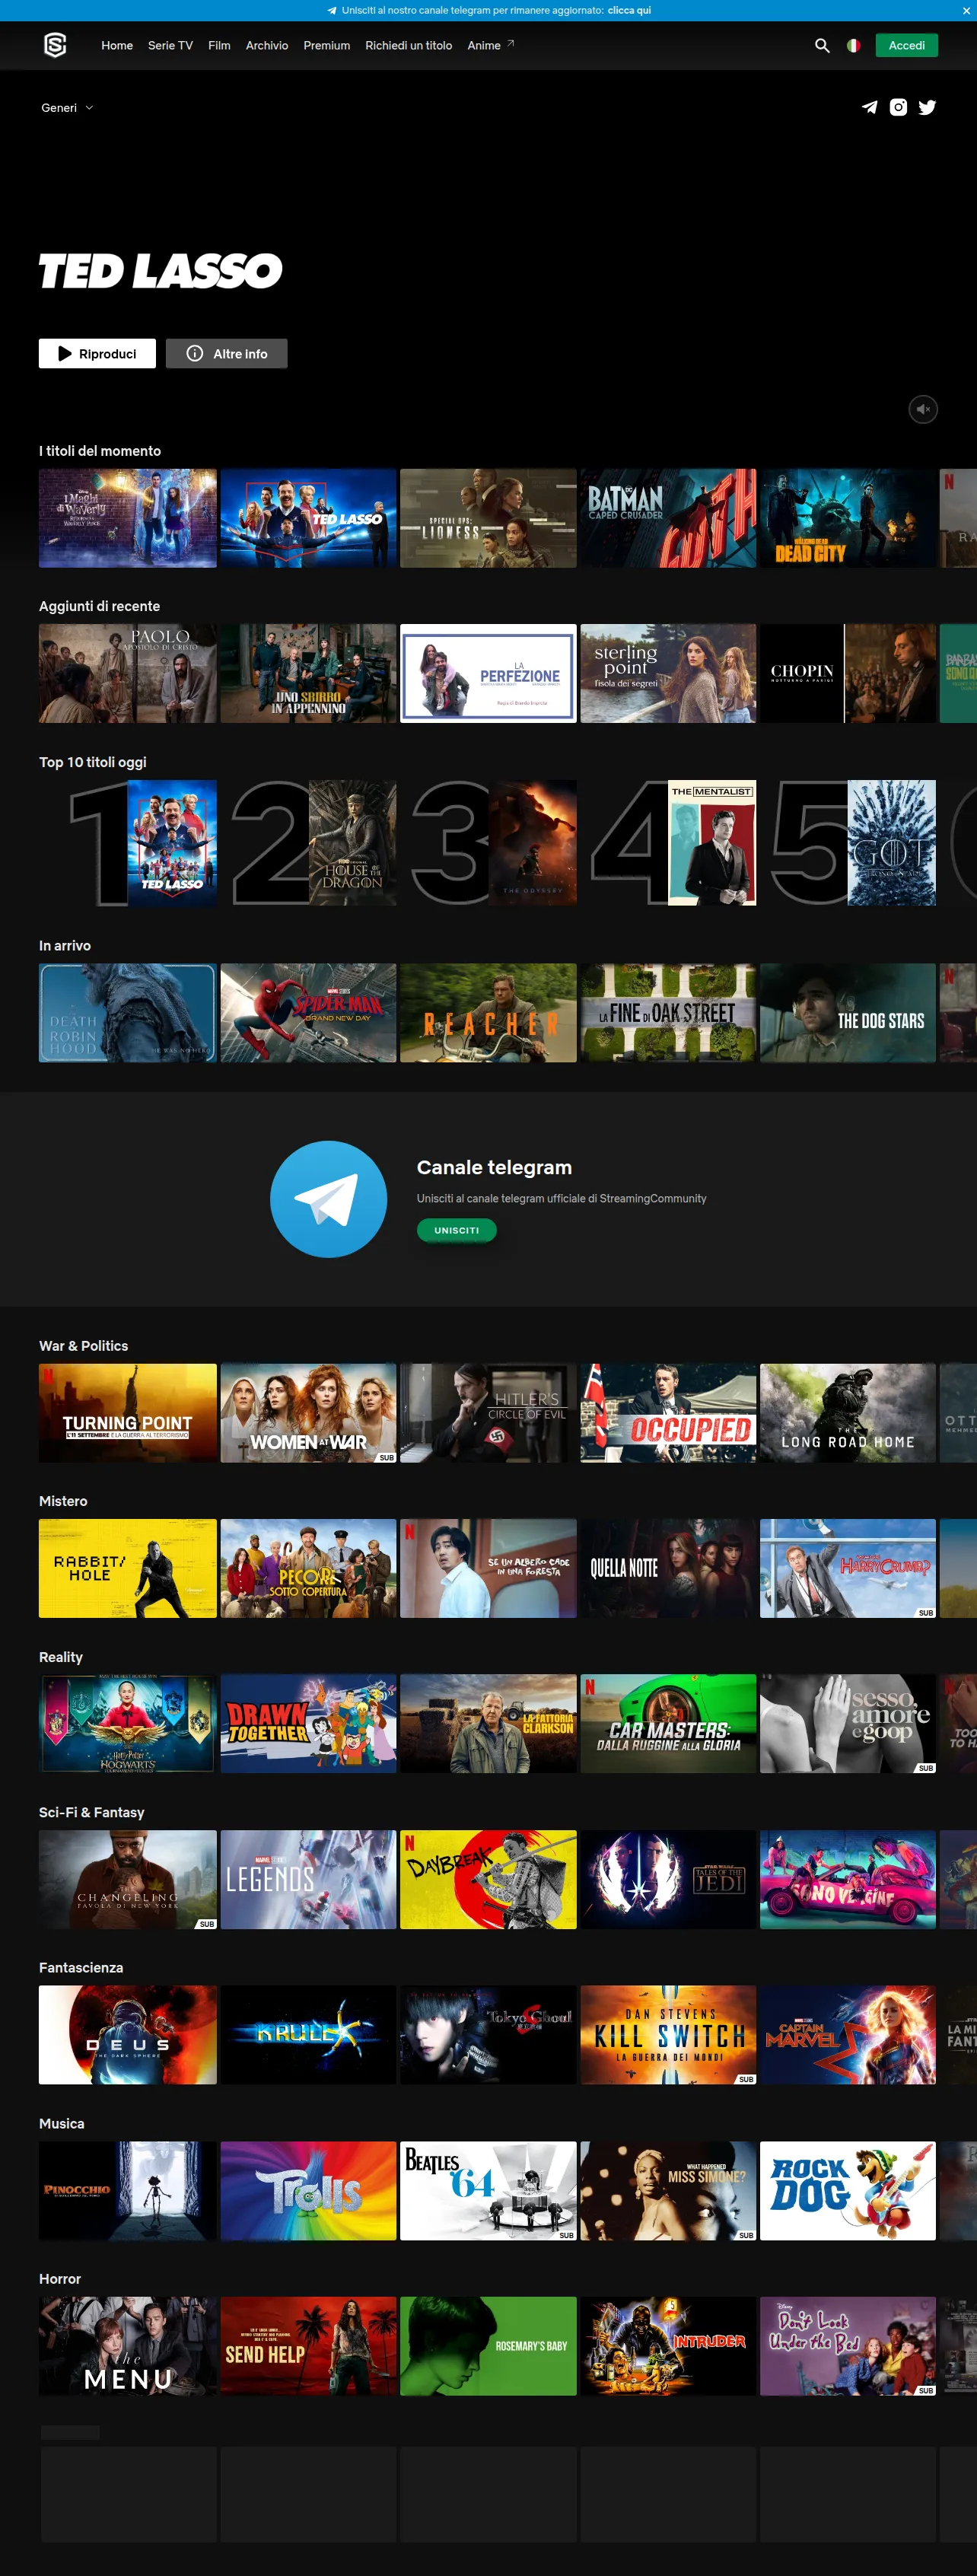
Task: Open Rosemary's Baby thumbnail
Action: pyautogui.click(x=488, y=2345)
